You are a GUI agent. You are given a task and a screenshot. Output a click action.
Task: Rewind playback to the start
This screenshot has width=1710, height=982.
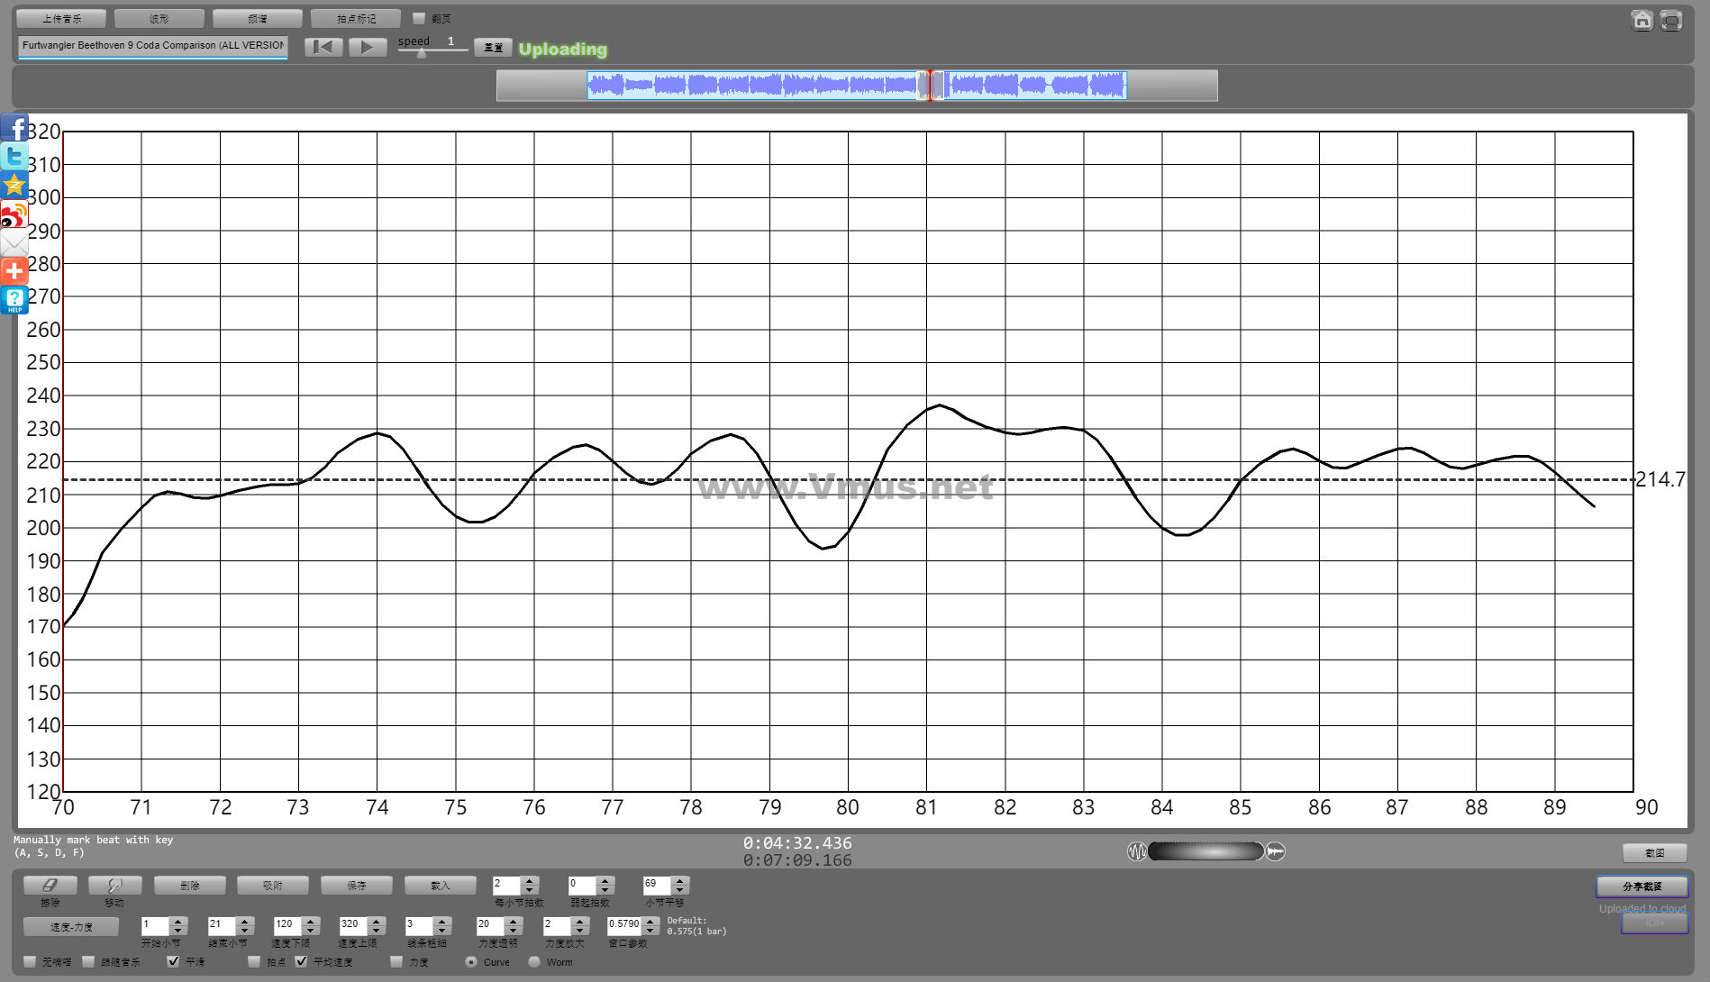323,47
